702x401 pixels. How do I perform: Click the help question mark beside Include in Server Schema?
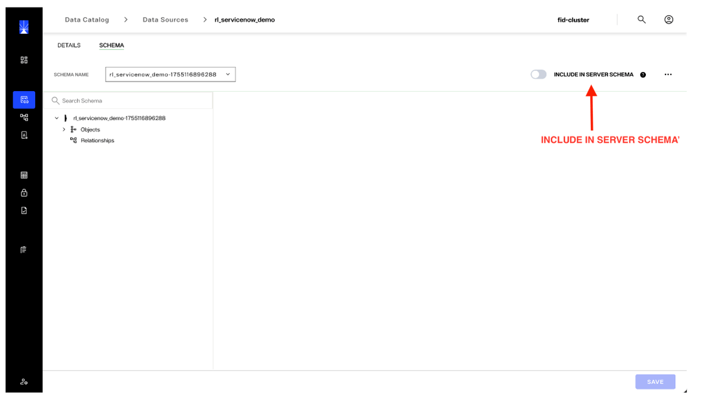click(643, 75)
